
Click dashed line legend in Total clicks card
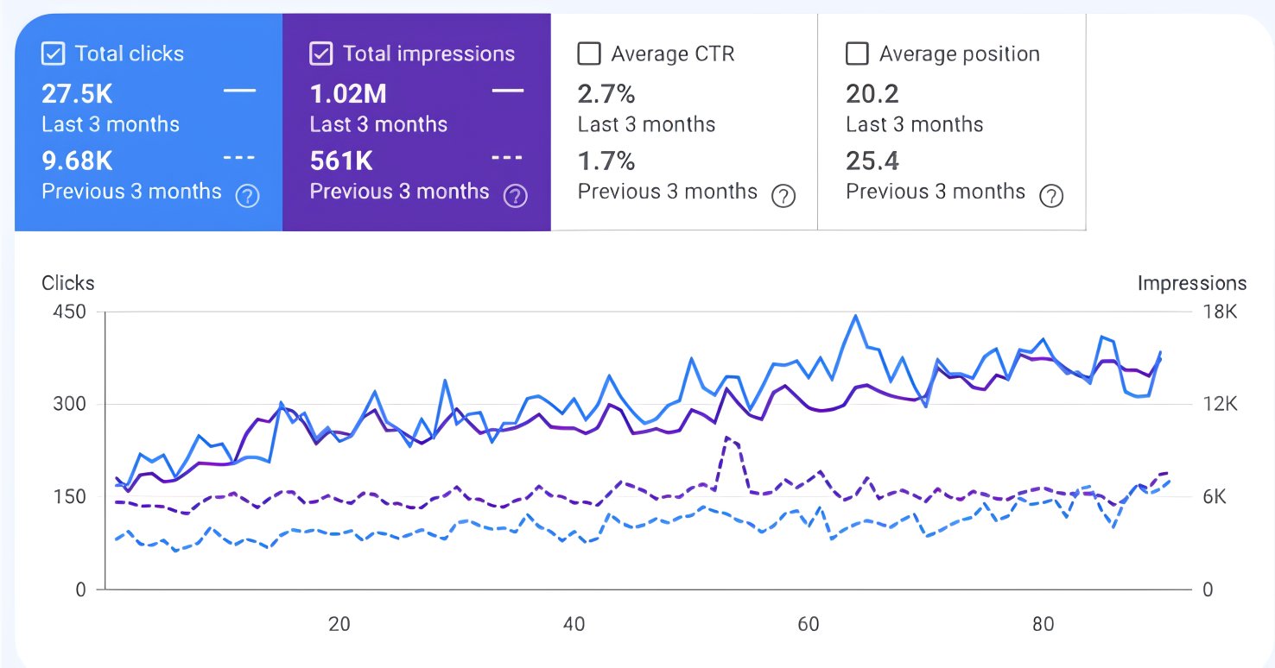click(x=240, y=159)
